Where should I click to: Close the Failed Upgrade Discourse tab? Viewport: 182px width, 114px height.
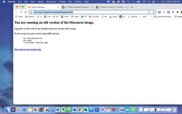pos(92,7)
